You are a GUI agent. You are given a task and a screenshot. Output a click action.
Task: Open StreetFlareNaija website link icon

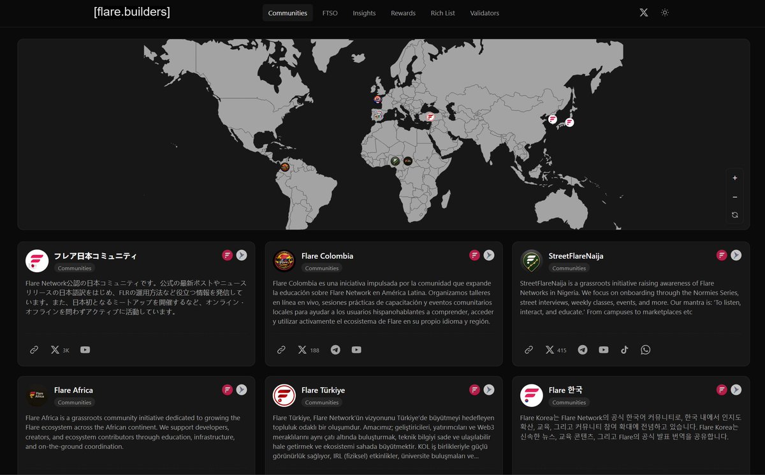coord(528,350)
